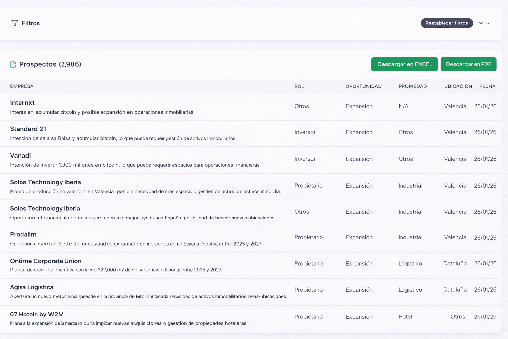
Task: Click the Restablecer filtros button
Action: [x=446, y=23]
